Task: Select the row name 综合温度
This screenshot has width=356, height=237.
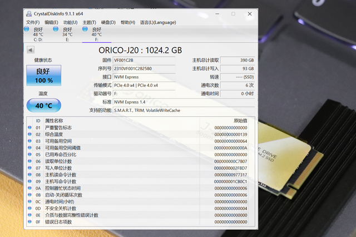Action: [x=54, y=135]
